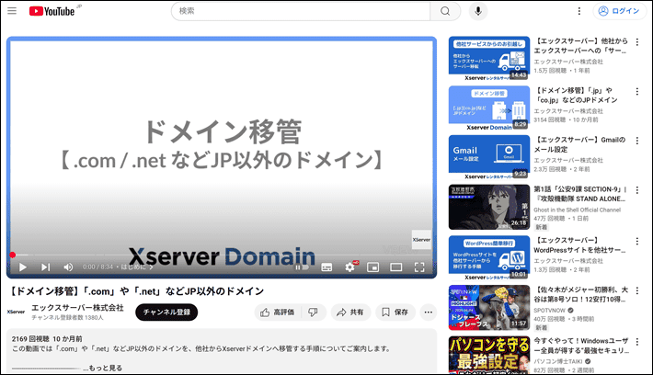This screenshot has width=653, height=375.
Task: Toggle autoplay switch in player
Action: 303,267
